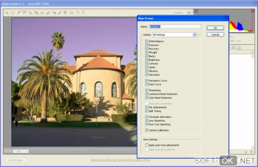This screenshot has width=258, height=167.
Task: Select the Hand tool
Action: pyautogui.click(x=12, y=12)
